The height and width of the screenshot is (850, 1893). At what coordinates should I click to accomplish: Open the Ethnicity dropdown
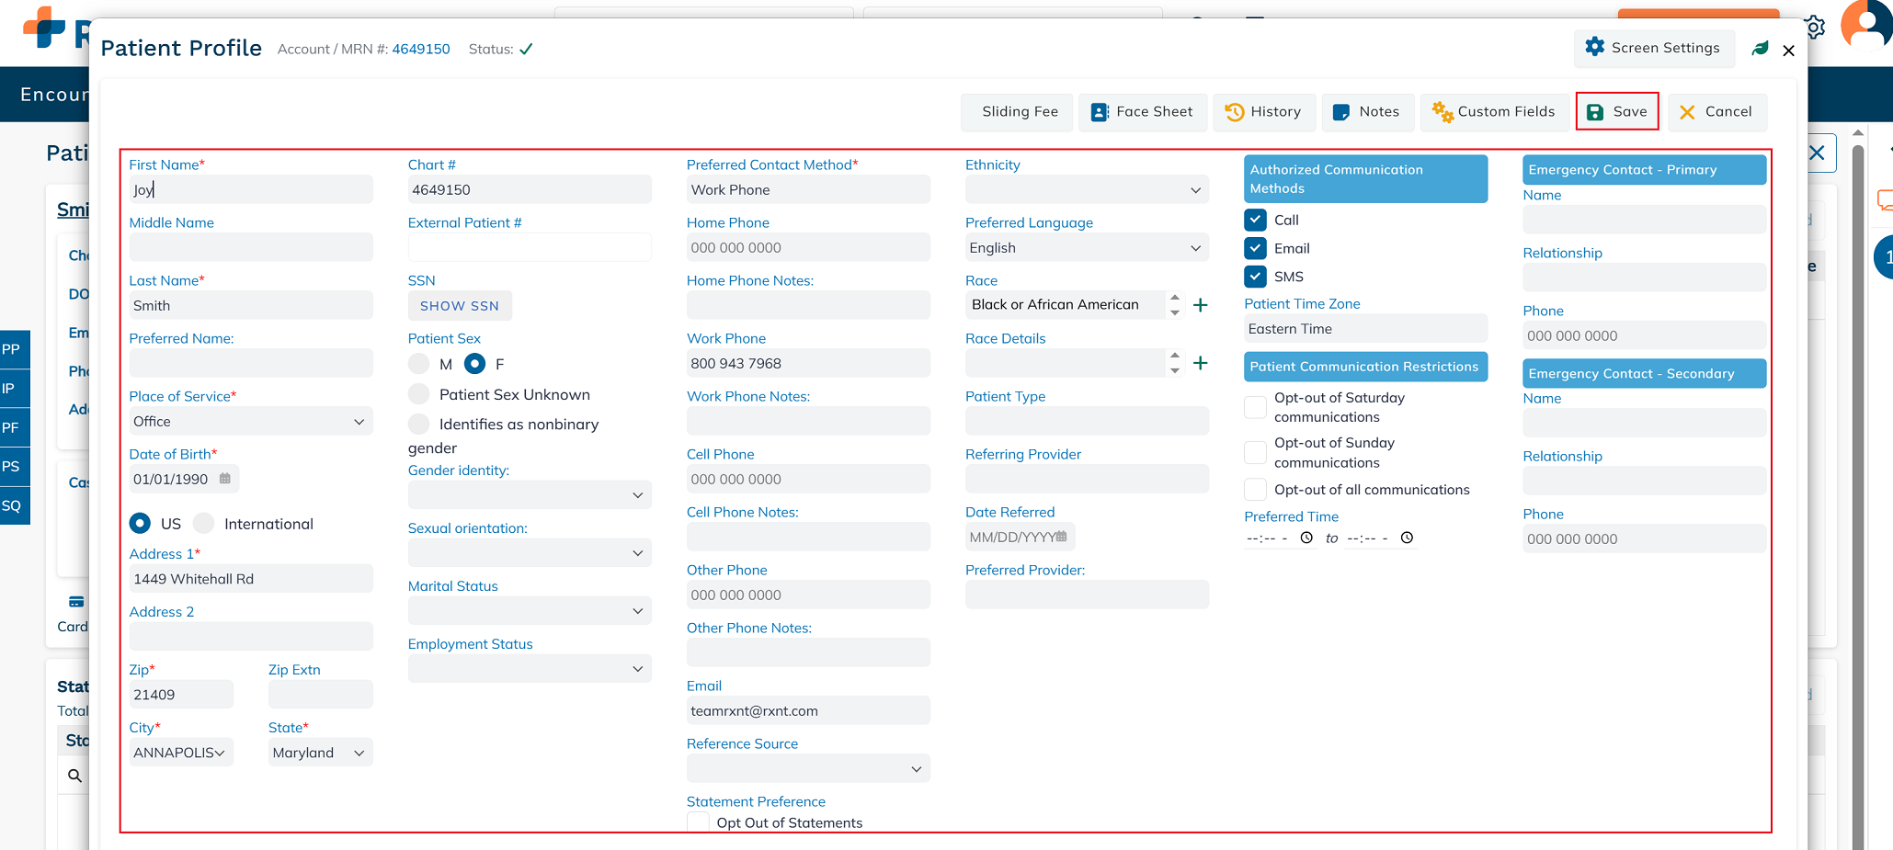click(1087, 189)
